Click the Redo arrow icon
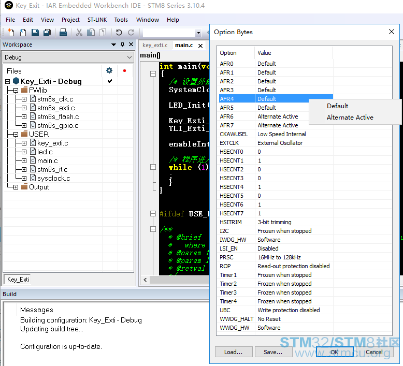 [x=131, y=33]
